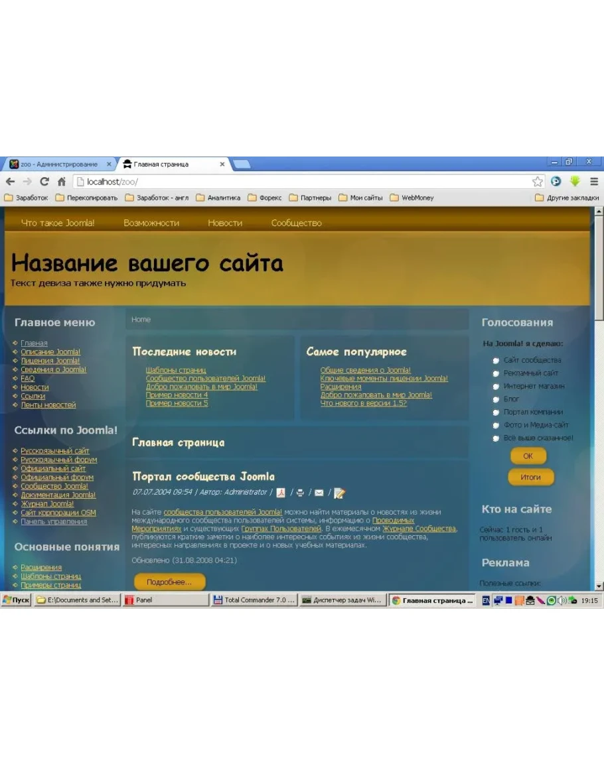604x766 pixels.
Task: Open the 'Возможности' top menu item
Action: [151, 223]
